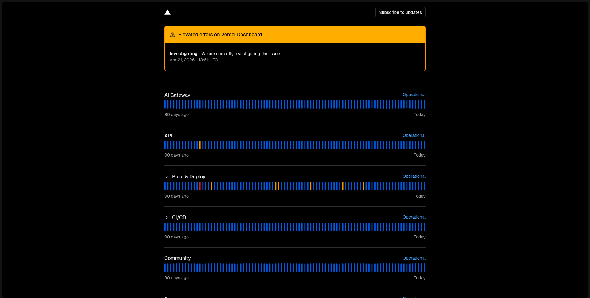Image resolution: width=590 pixels, height=298 pixels.
Task: Click "90 days ago" under AI Gateway
Action: pyautogui.click(x=176, y=114)
